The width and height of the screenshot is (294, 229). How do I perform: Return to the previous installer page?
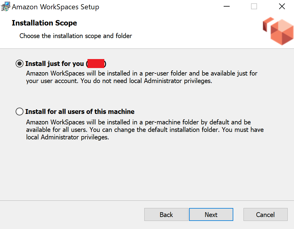pos(166,215)
